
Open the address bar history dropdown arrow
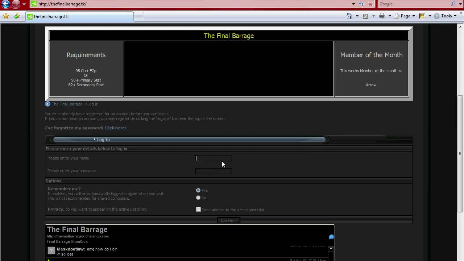pos(354,4)
